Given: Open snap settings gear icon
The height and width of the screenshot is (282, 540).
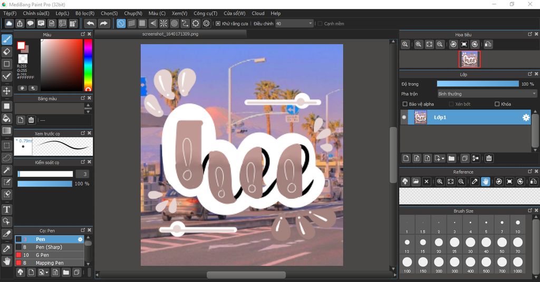Looking at the screenshot, I should click(206, 23).
